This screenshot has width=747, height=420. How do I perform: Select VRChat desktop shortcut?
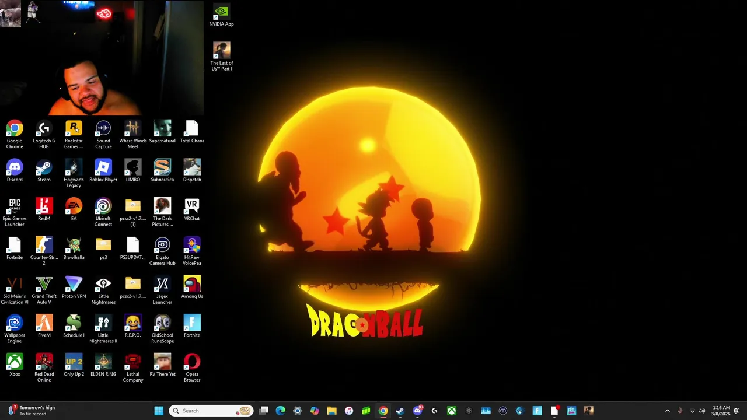[x=192, y=210]
